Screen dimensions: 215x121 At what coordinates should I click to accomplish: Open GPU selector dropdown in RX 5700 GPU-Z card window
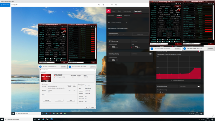coord(47,63)
